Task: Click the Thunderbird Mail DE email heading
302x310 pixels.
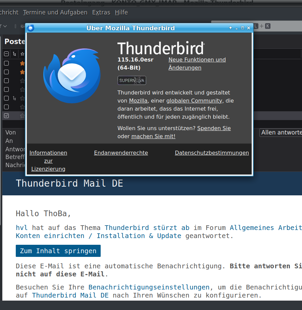Action: click(69, 183)
